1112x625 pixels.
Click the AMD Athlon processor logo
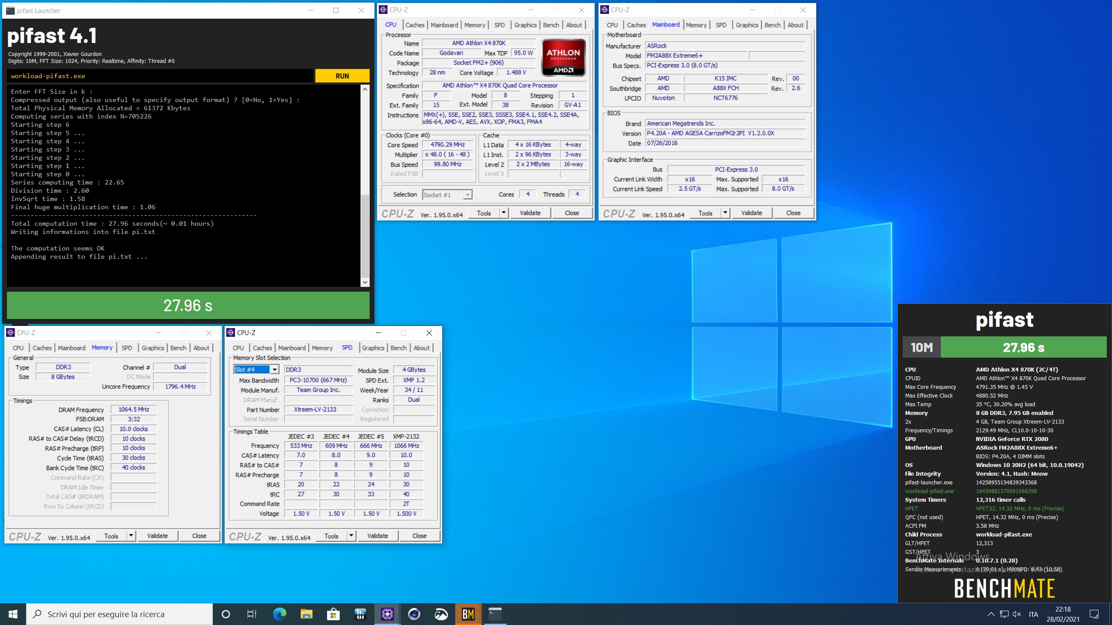coord(563,58)
